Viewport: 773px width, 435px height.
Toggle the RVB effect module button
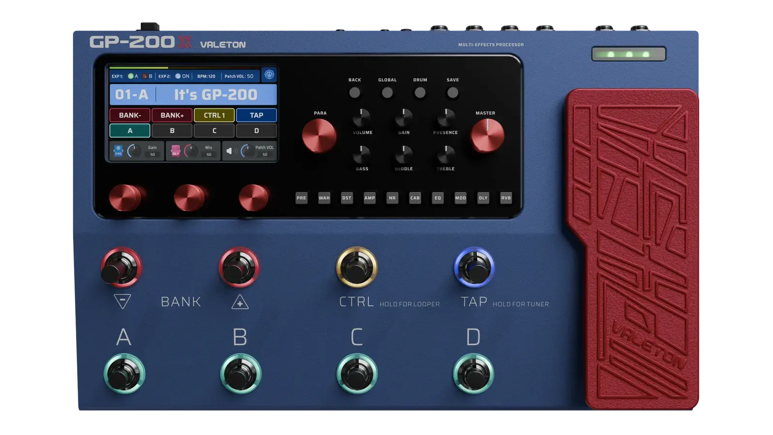pyautogui.click(x=506, y=198)
